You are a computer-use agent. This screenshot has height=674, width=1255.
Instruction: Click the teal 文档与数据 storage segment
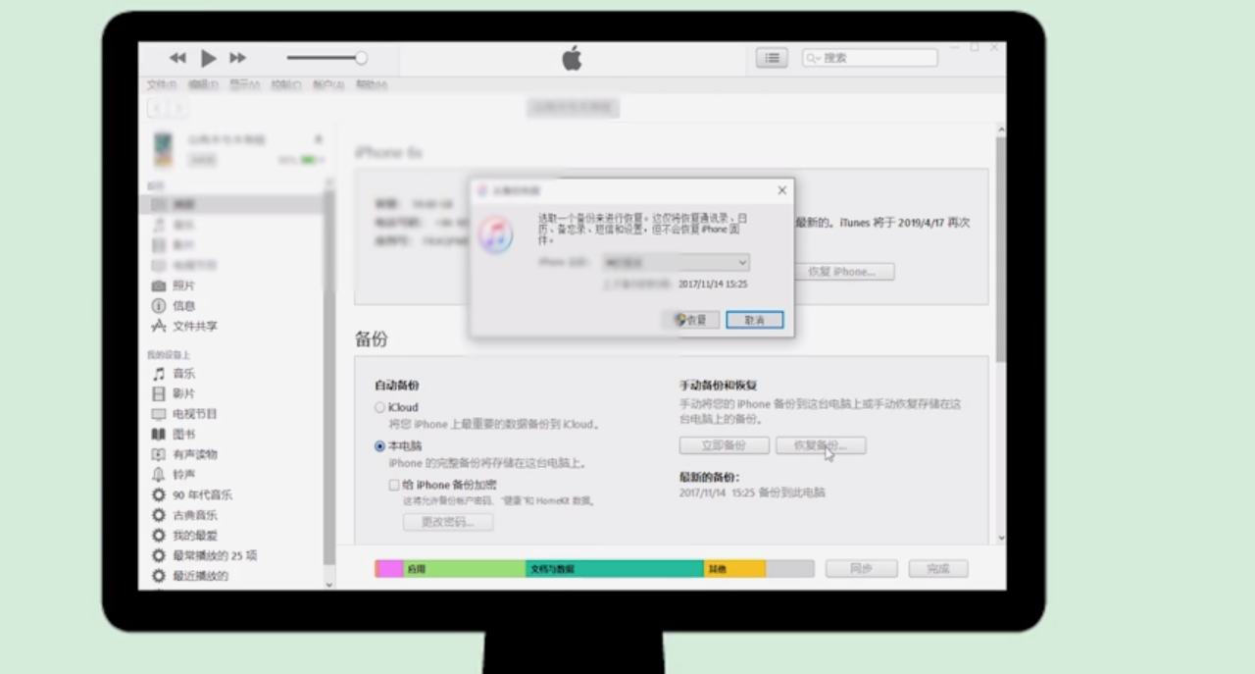pyautogui.click(x=615, y=569)
